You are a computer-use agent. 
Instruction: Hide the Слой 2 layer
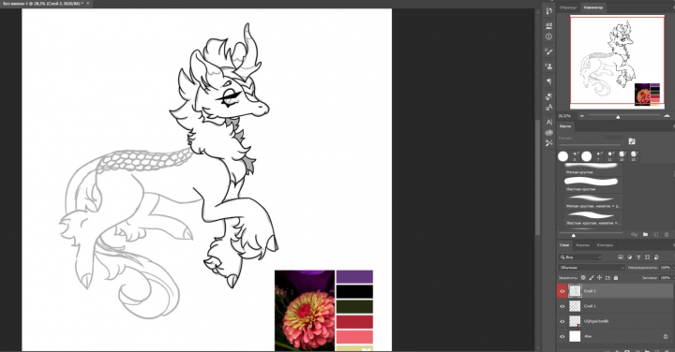tap(562, 291)
